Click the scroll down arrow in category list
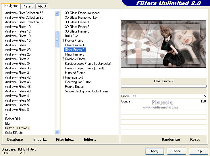Viewport: 210px width, 156px height. pyautogui.click(x=57, y=132)
